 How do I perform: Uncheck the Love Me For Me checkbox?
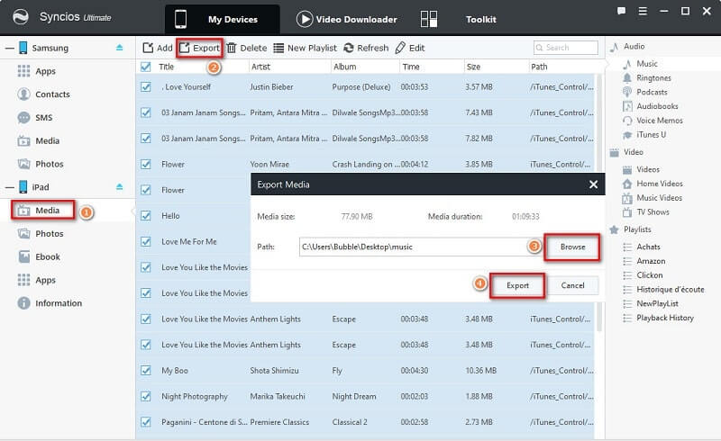pos(146,241)
